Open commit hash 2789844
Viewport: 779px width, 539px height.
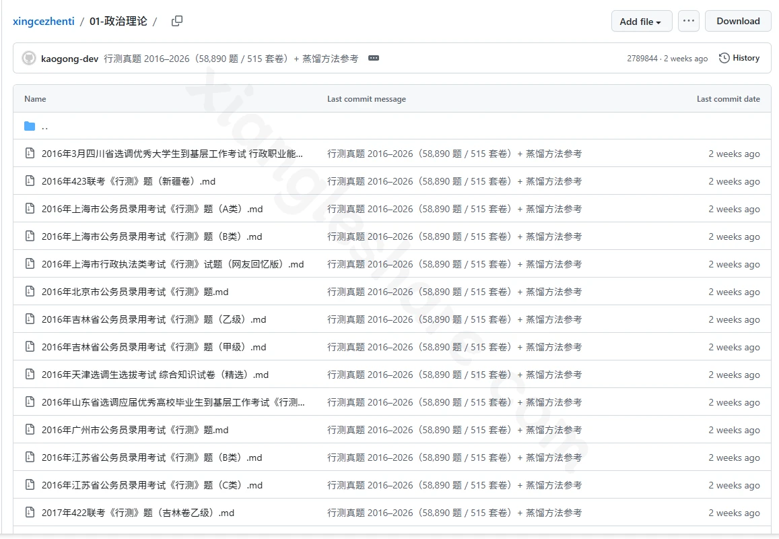coord(642,59)
